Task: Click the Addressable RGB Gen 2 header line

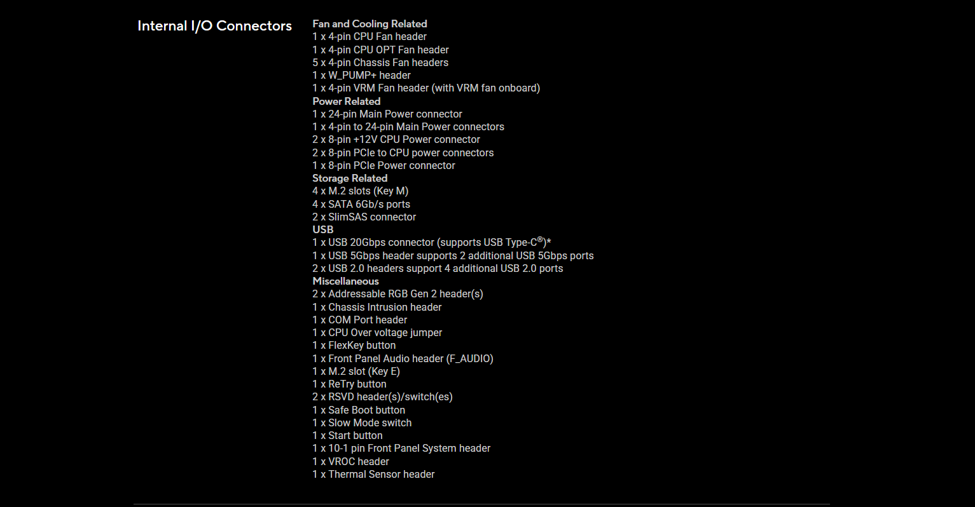Action: coord(398,294)
